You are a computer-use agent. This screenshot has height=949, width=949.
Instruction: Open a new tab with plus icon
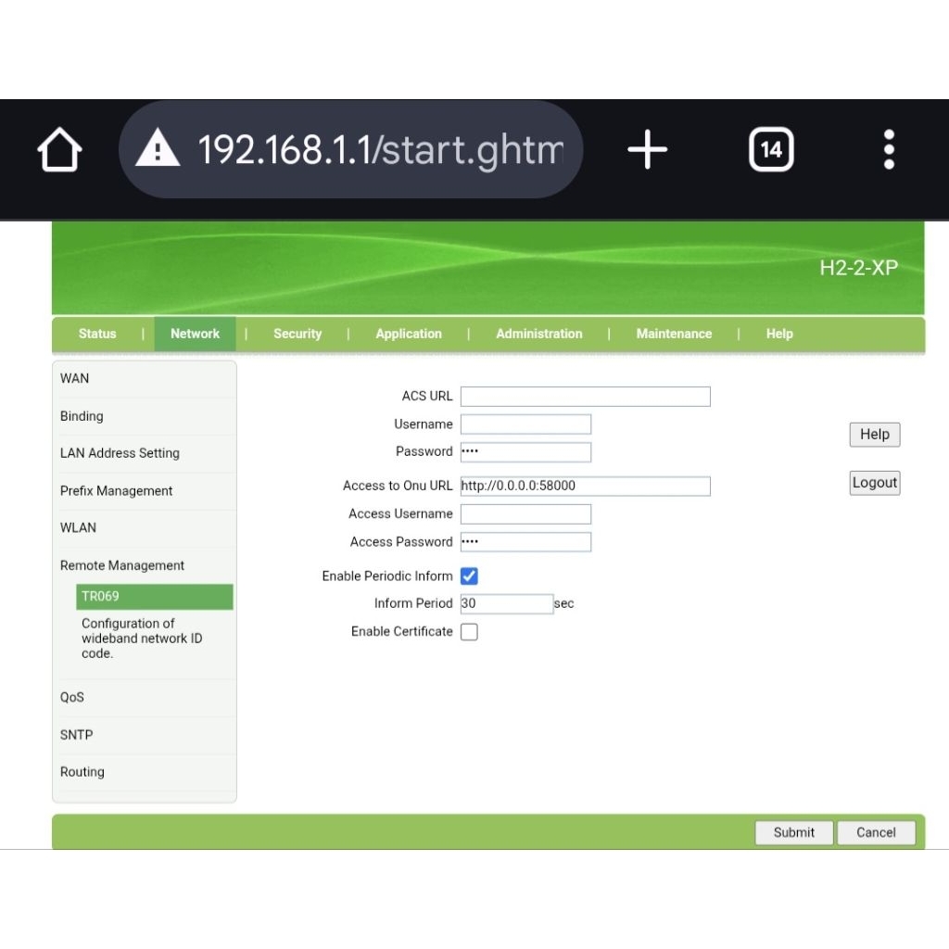(647, 149)
